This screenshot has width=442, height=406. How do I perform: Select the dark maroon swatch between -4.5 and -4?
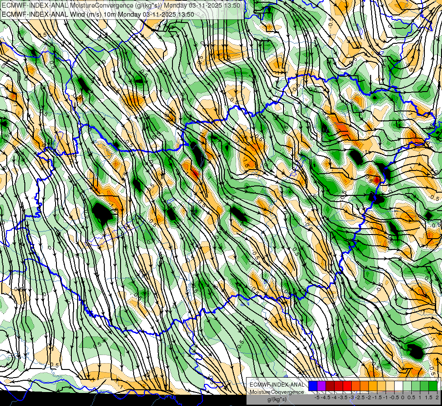[x=330, y=386]
